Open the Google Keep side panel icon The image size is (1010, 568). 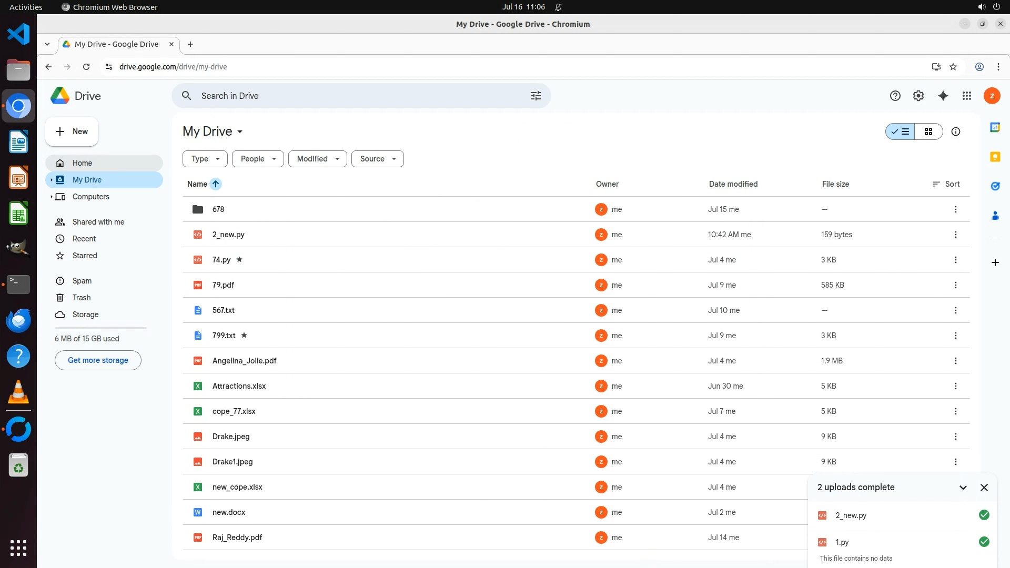pos(995,157)
